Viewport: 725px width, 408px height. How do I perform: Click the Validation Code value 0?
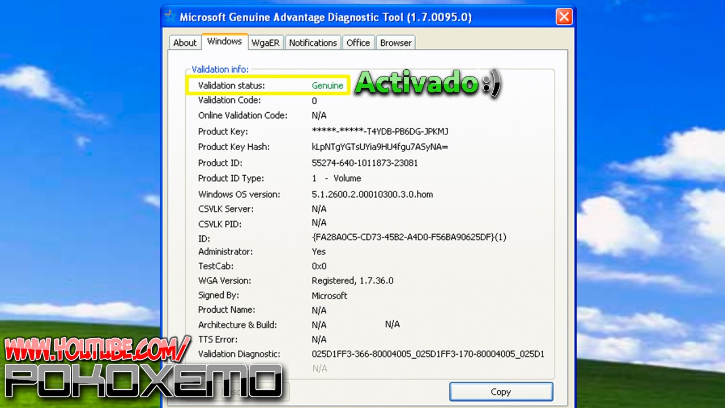(314, 101)
